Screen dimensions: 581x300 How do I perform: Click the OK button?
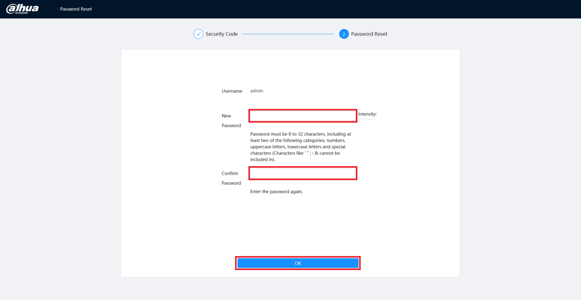click(x=298, y=263)
